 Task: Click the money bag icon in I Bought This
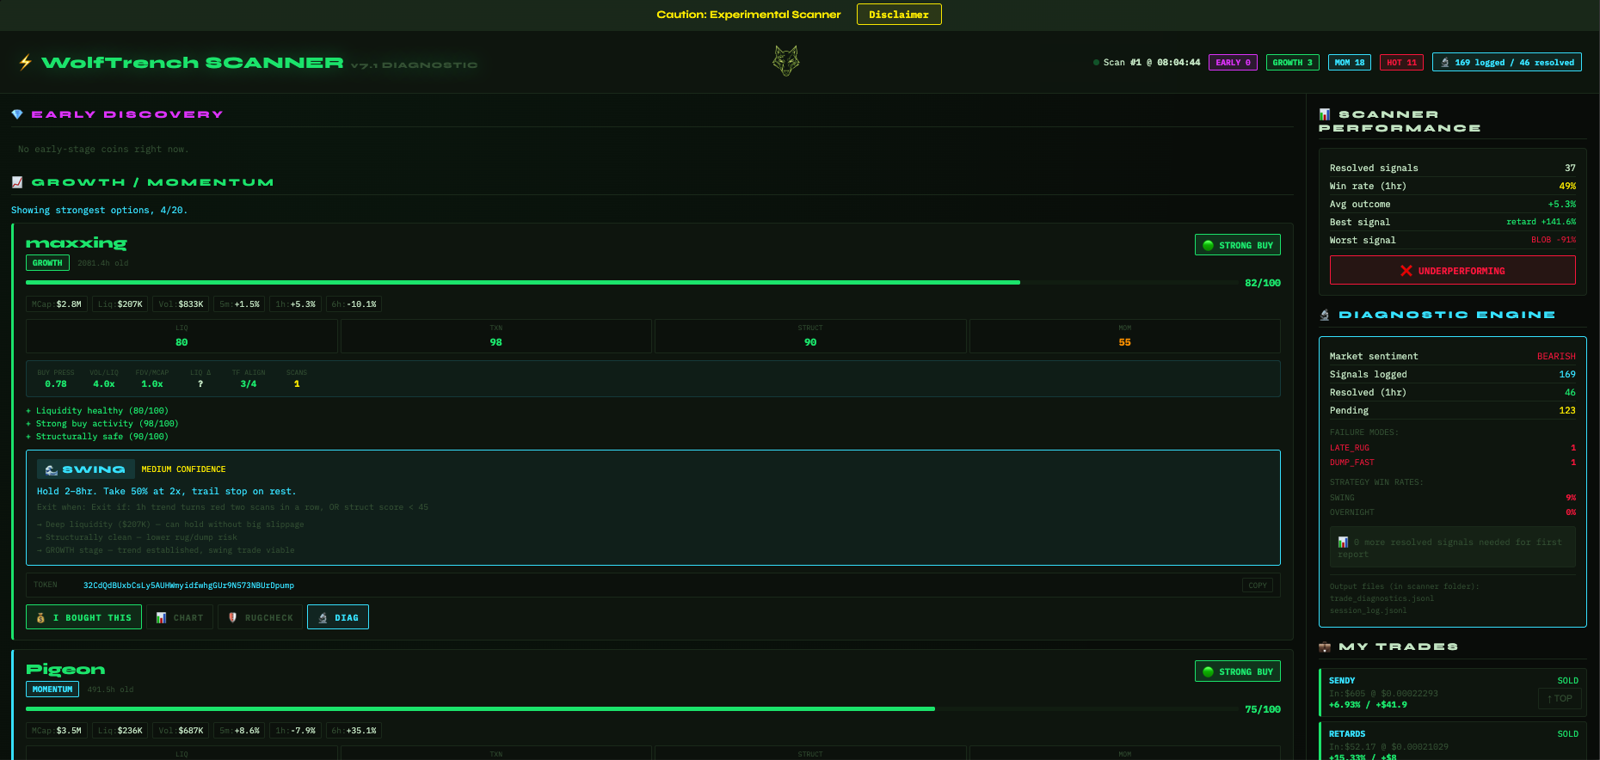pyautogui.click(x=40, y=617)
